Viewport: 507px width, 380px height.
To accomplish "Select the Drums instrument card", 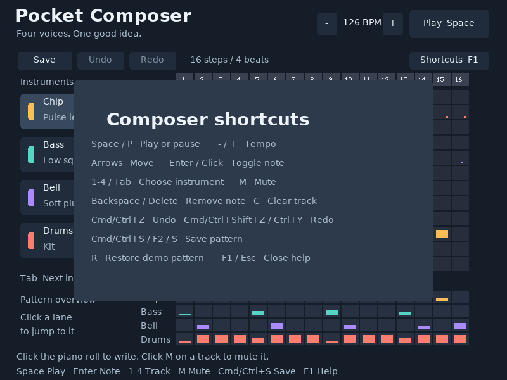I will tap(47, 241).
